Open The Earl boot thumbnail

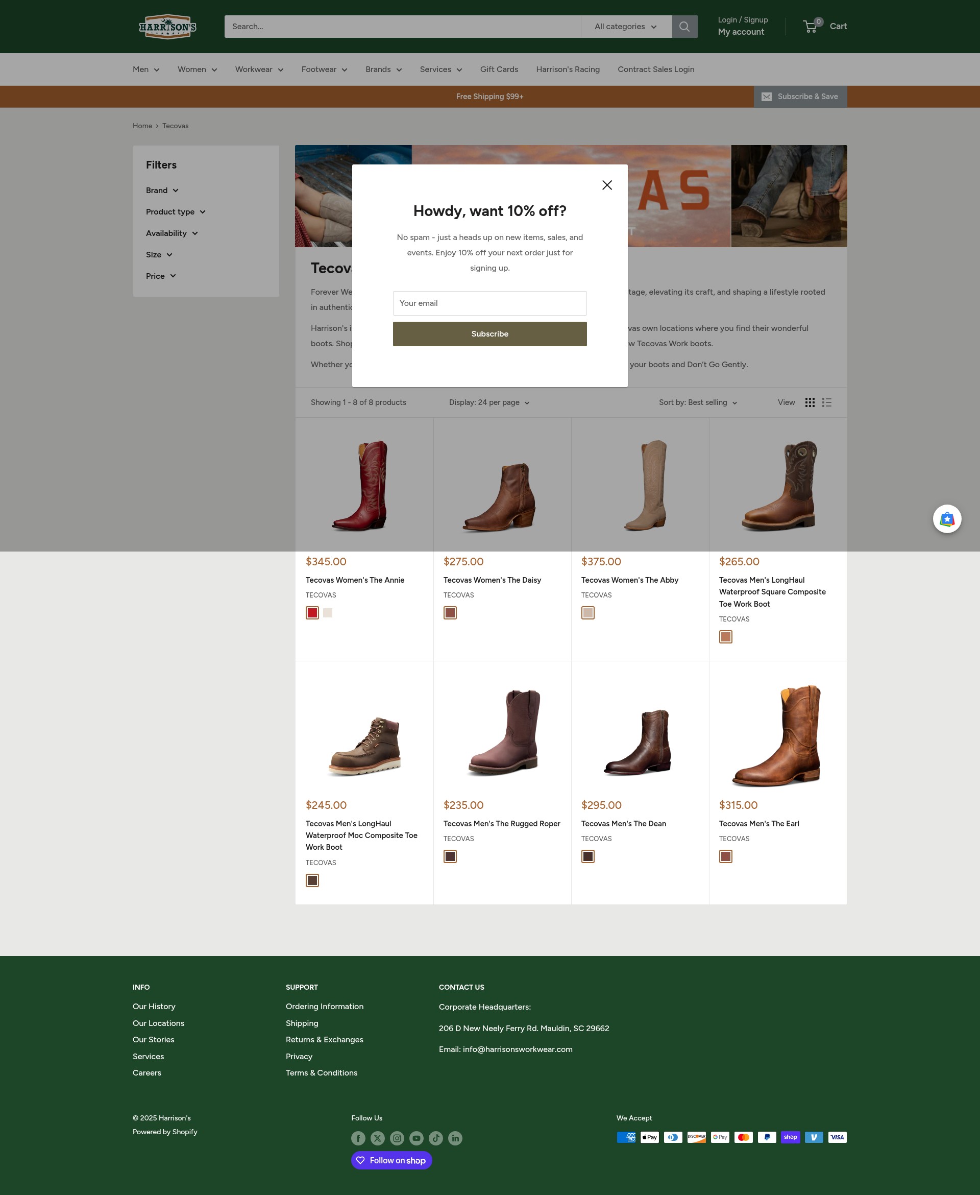pos(777,735)
